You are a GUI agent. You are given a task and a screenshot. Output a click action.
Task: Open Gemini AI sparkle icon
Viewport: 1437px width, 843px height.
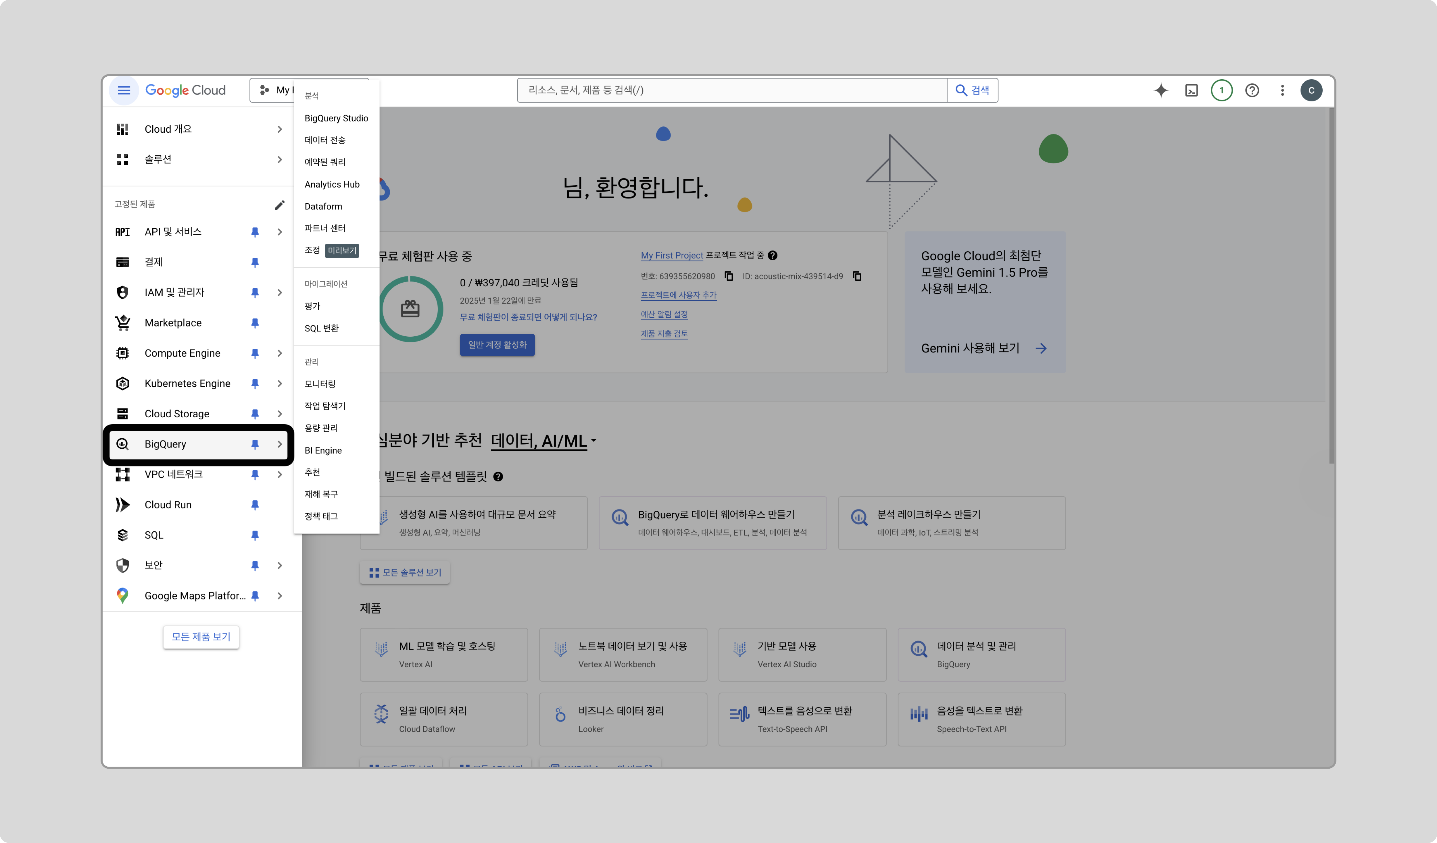[1161, 90]
